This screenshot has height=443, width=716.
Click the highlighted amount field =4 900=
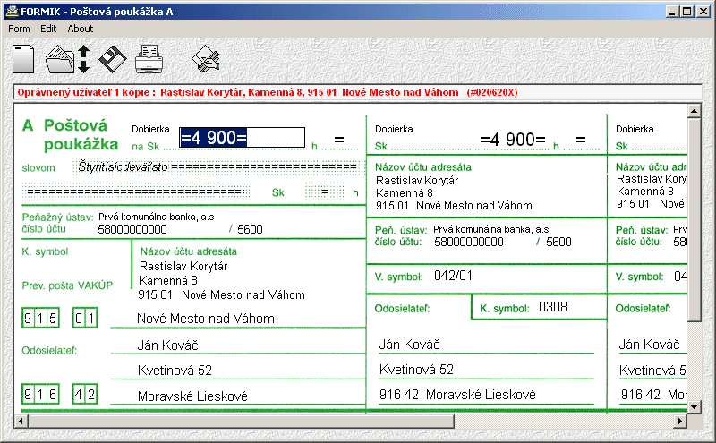point(242,138)
